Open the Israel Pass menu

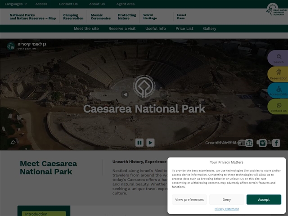[x=181, y=17]
